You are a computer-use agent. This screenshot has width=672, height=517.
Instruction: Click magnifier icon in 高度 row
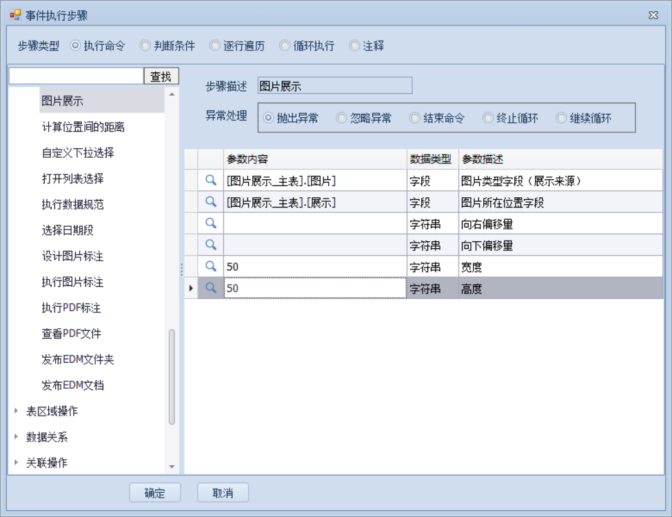tap(211, 289)
